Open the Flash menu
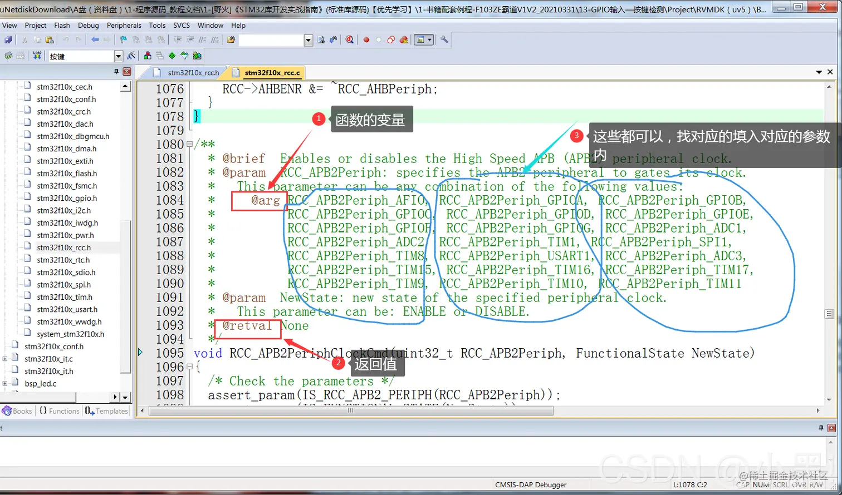The height and width of the screenshot is (495, 842). (x=62, y=25)
